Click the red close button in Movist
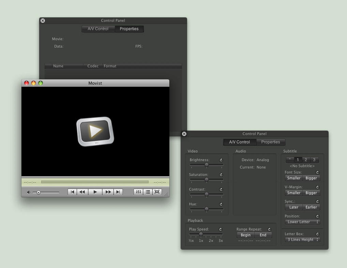The height and width of the screenshot is (268, 347). (27, 83)
